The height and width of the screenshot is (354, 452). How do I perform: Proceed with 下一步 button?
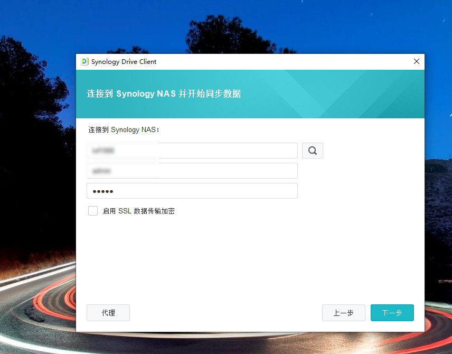click(392, 313)
